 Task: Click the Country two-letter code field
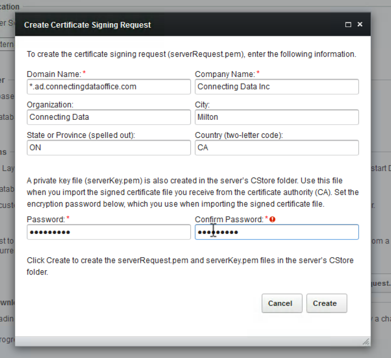[277, 147]
